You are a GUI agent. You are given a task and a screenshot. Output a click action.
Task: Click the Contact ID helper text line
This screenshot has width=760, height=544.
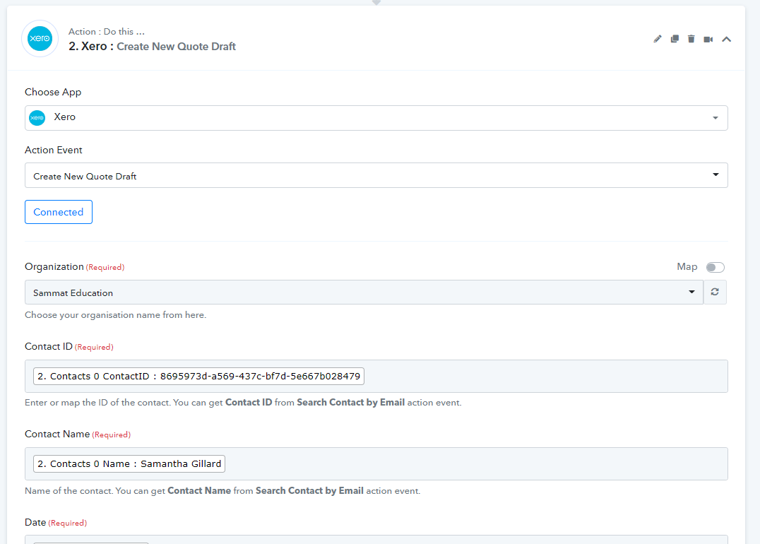[243, 403]
